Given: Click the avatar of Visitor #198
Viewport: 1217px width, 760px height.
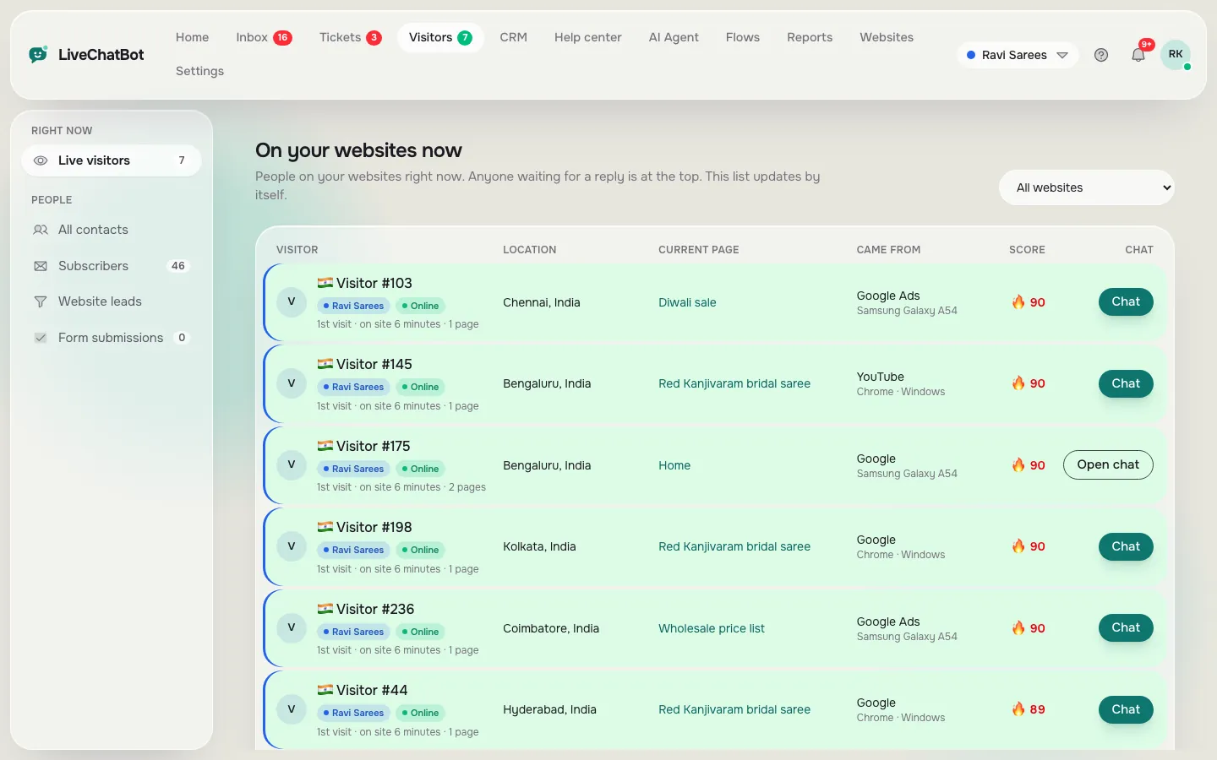Looking at the screenshot, I should pos(292,546).
